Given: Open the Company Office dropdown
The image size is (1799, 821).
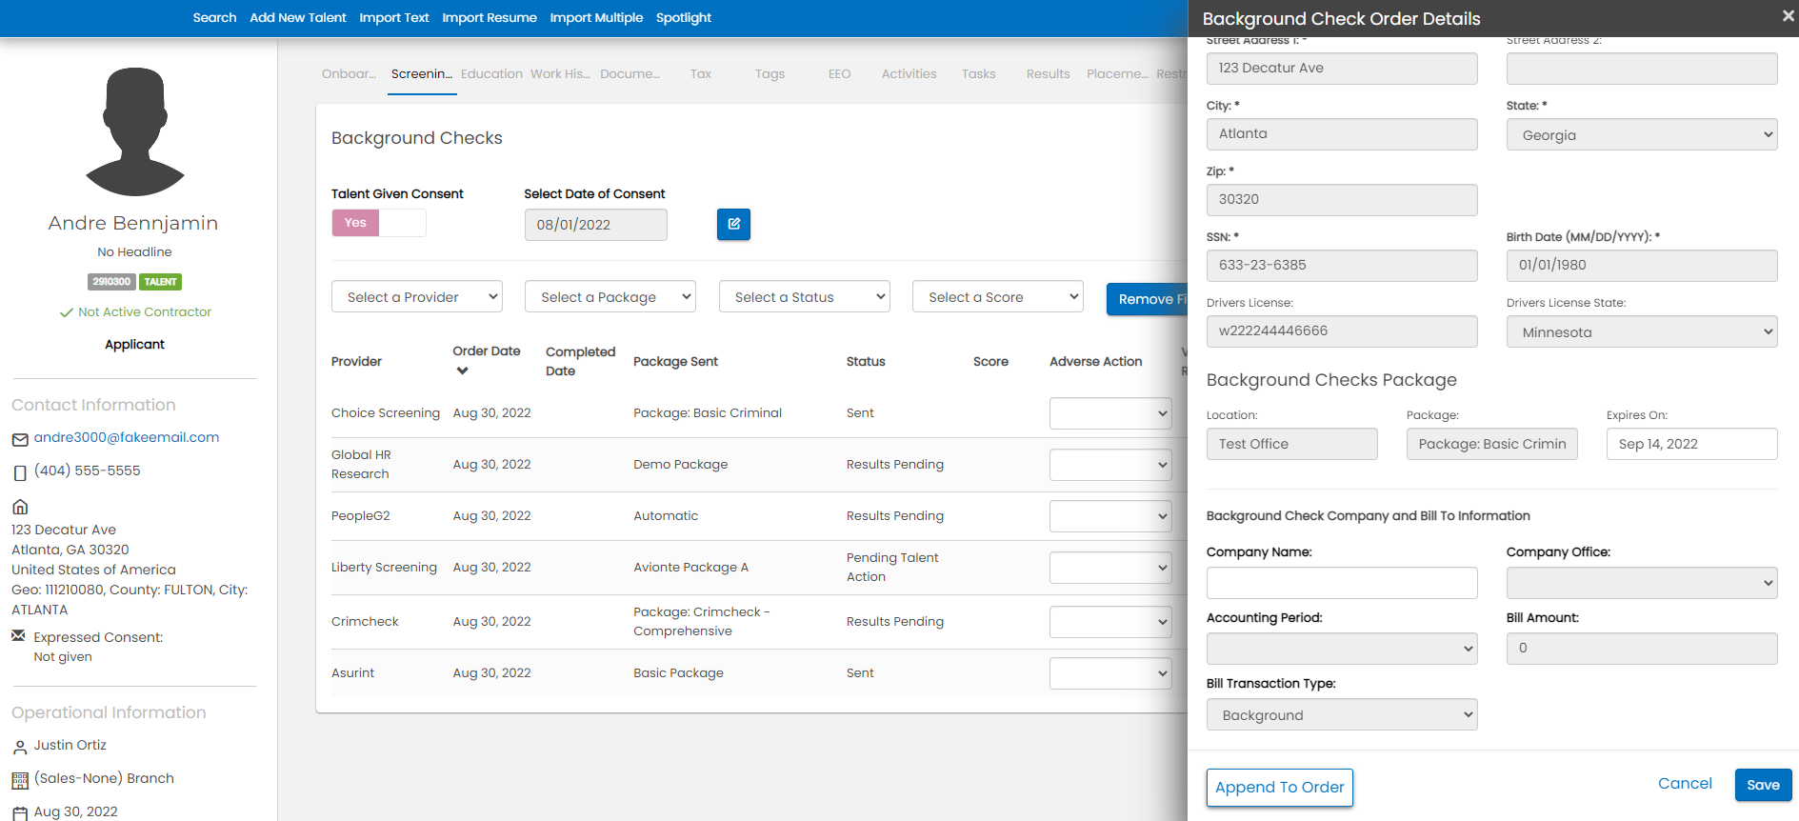Looking at the screenshot, I should (x=1642, y=583).
